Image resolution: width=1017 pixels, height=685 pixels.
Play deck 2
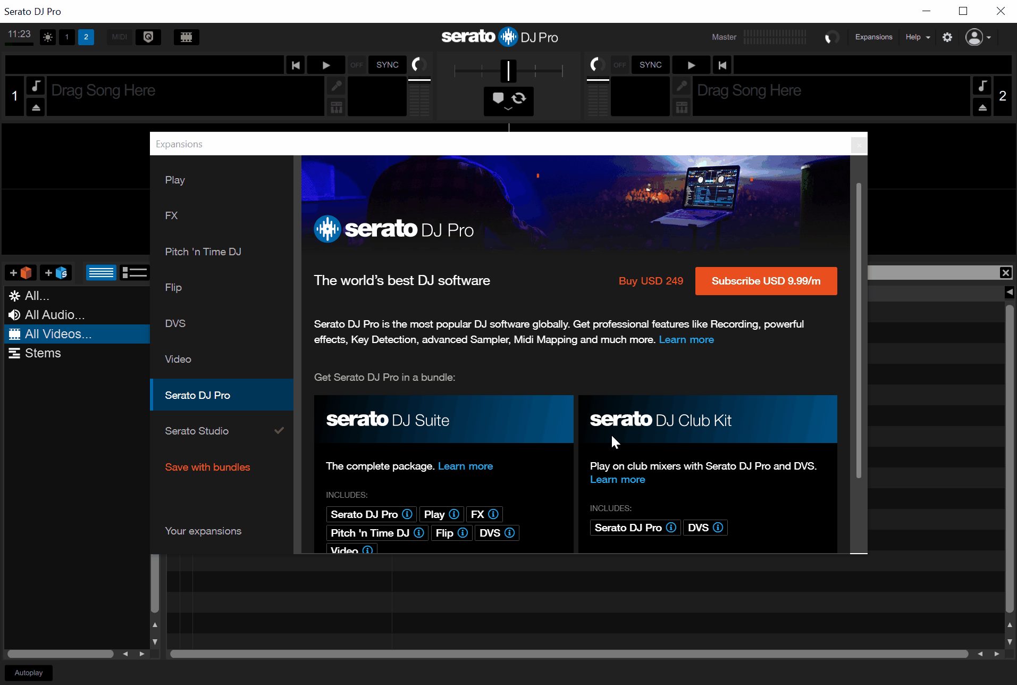pos(691,65)
